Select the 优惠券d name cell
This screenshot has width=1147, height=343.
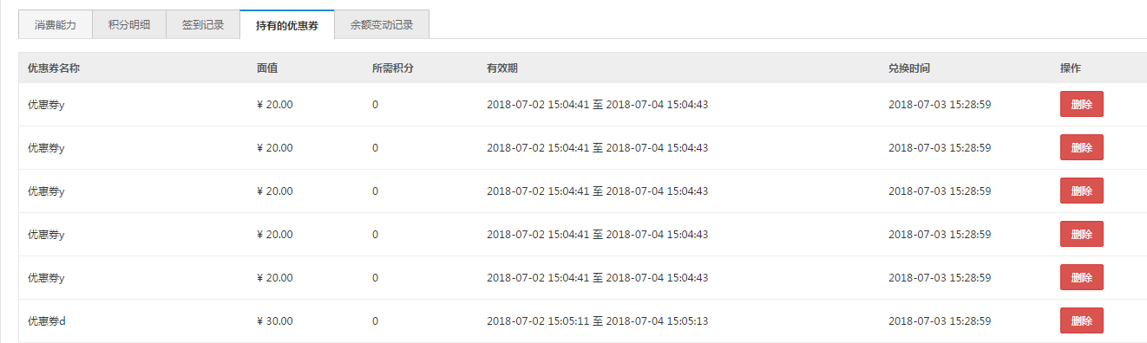(x=47, y=321)
